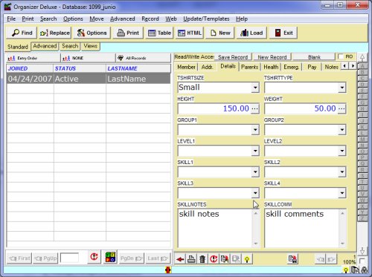Click the PgDn navigation button
Viewport: 372px width, 277px height.
(132, 258)
